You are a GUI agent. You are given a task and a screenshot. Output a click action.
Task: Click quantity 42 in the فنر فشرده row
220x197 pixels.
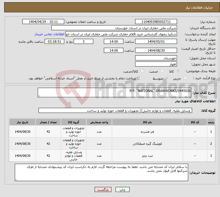click(x=48, y=132)
